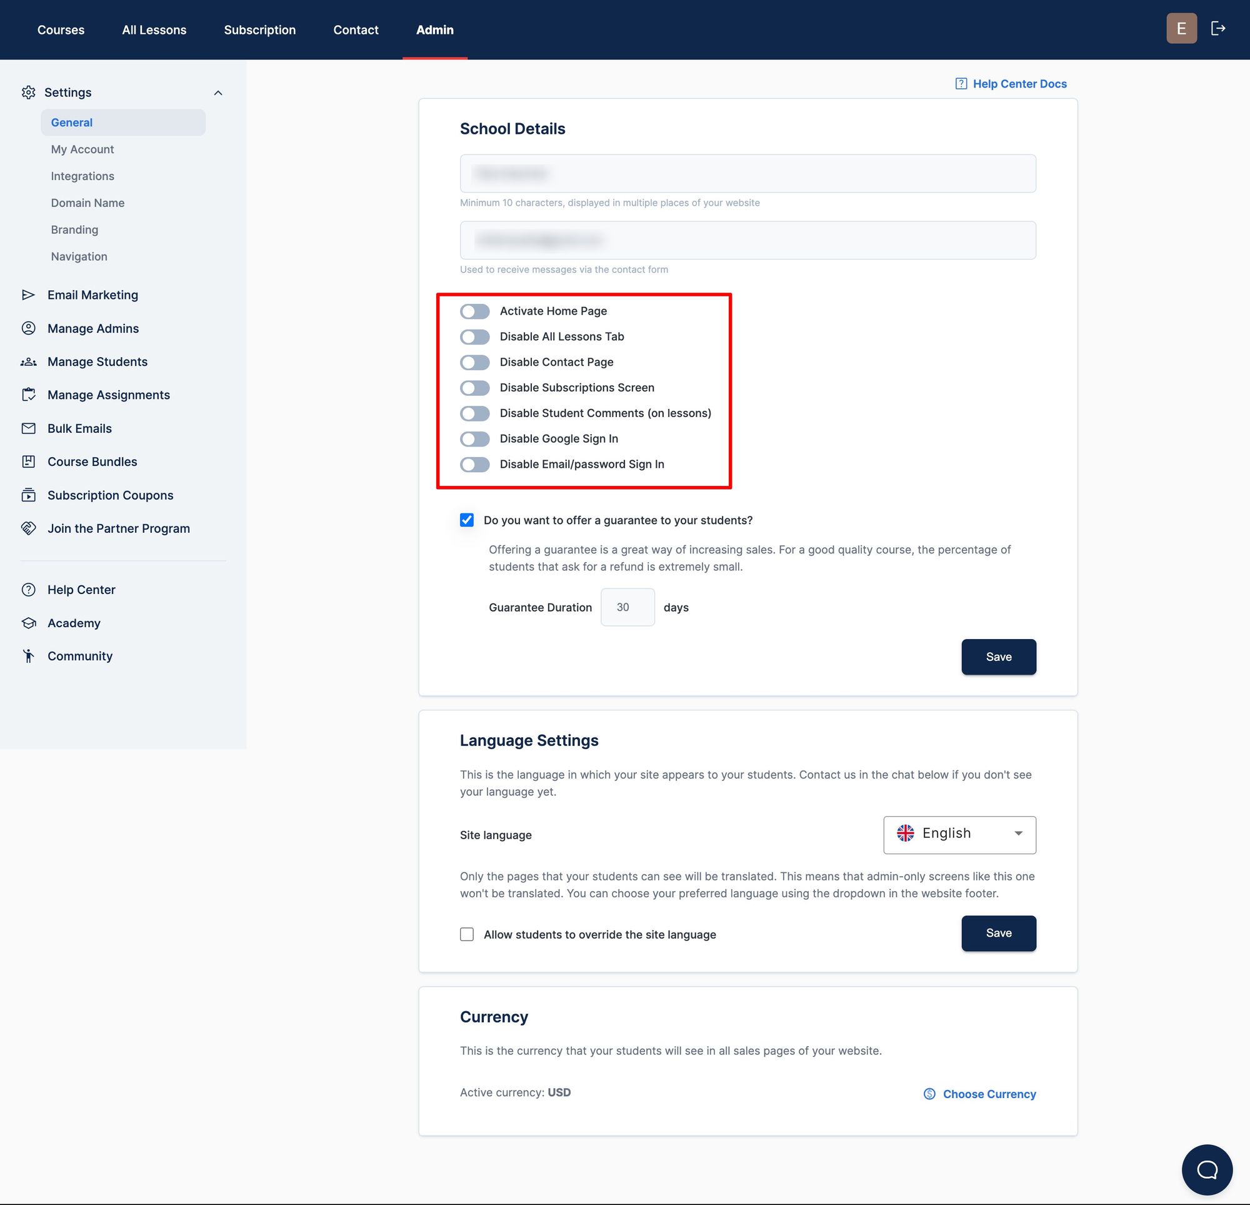Click the Manage Students sidebar icon

(x=29, y=361)
